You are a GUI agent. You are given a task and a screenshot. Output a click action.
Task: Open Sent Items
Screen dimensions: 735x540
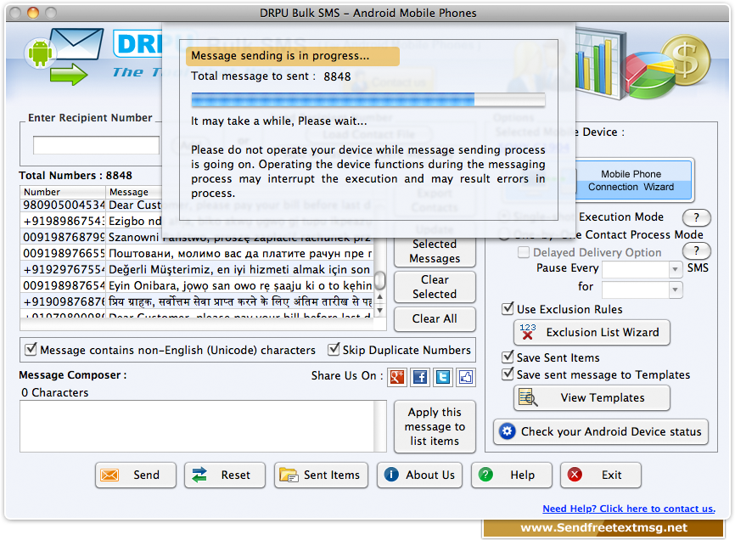click(x=321, y=475)
